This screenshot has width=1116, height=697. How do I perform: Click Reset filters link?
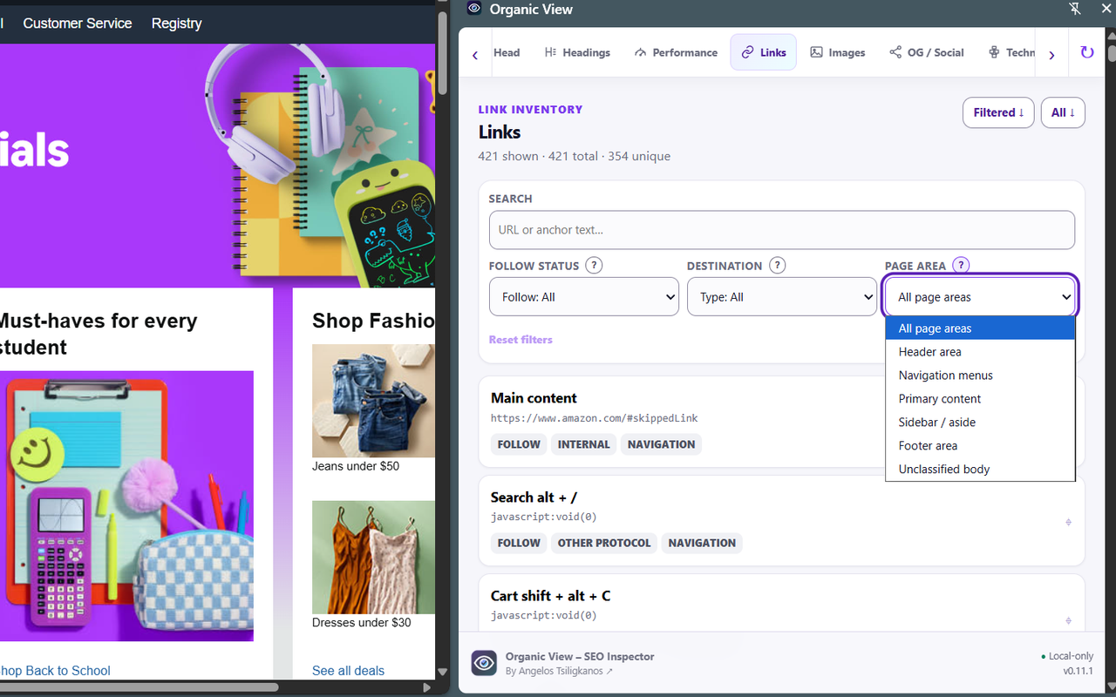[521, 340]
